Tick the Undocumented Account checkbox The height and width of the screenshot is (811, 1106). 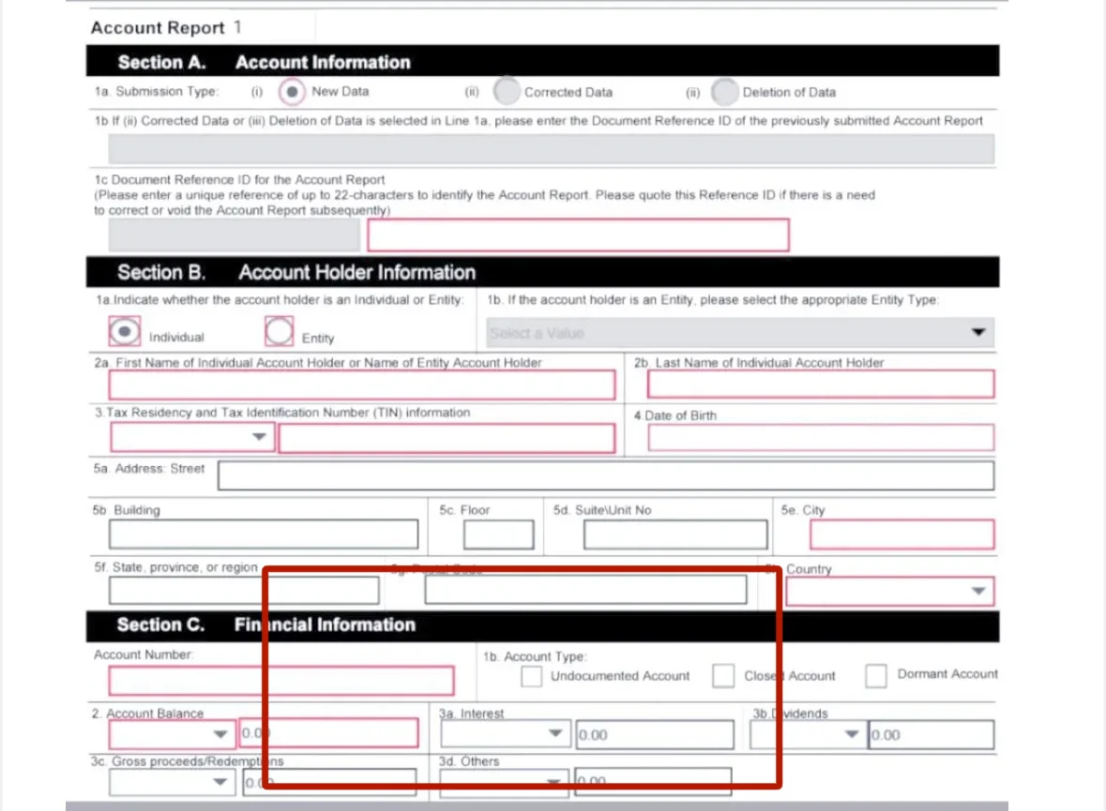coord(531,676)
